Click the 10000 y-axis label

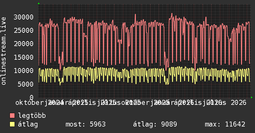click(x=24, y=71)
